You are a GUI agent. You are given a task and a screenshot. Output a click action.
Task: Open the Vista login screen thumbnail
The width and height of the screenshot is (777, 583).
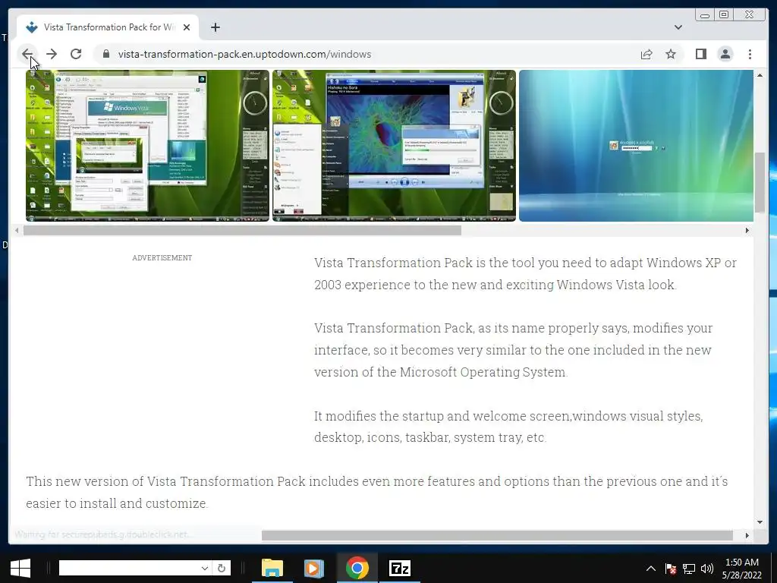[x=637, y=146]
